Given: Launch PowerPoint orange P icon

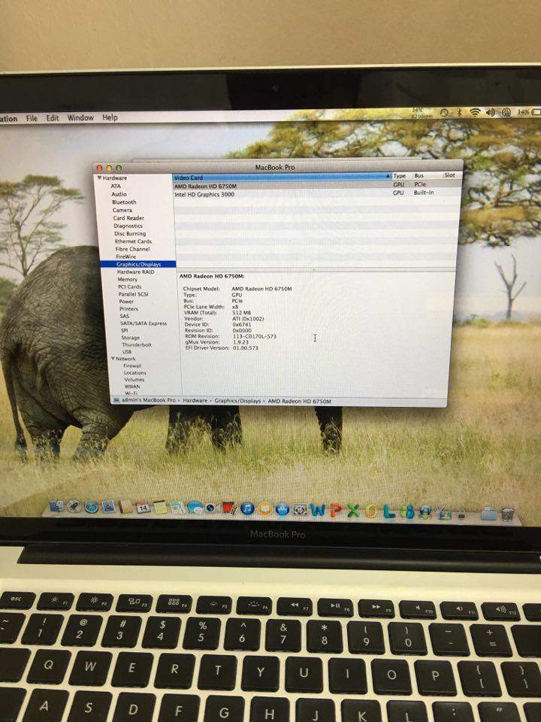Looking at the screenshot, I should (x=335, y=510).
